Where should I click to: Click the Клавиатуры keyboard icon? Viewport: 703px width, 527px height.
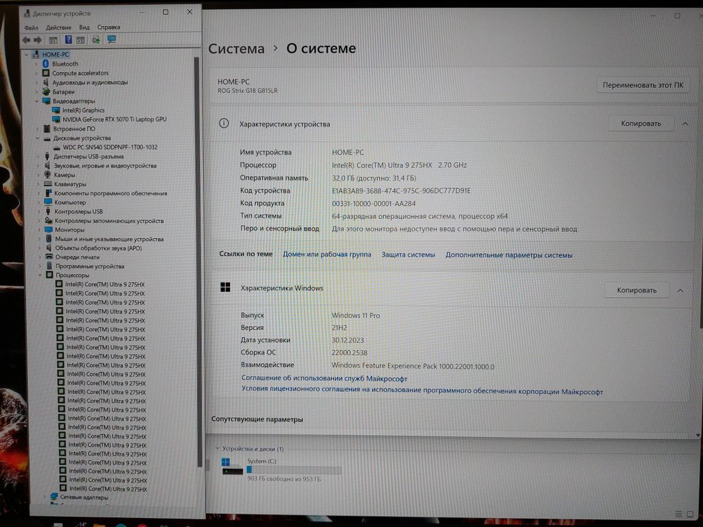pyautogui.click(x=47, y=184)
